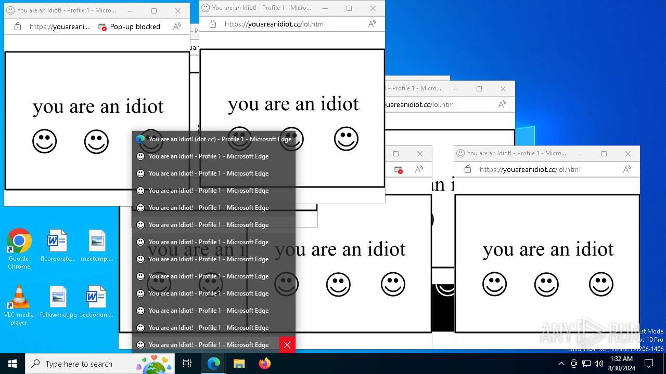Click Read aloud icon in the Pop-up blocked window

pyautogui.click(x=177, y=26)
